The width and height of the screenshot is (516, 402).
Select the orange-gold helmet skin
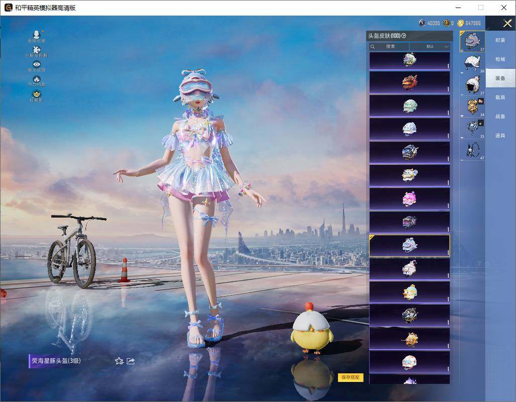[x=409, y=339]
